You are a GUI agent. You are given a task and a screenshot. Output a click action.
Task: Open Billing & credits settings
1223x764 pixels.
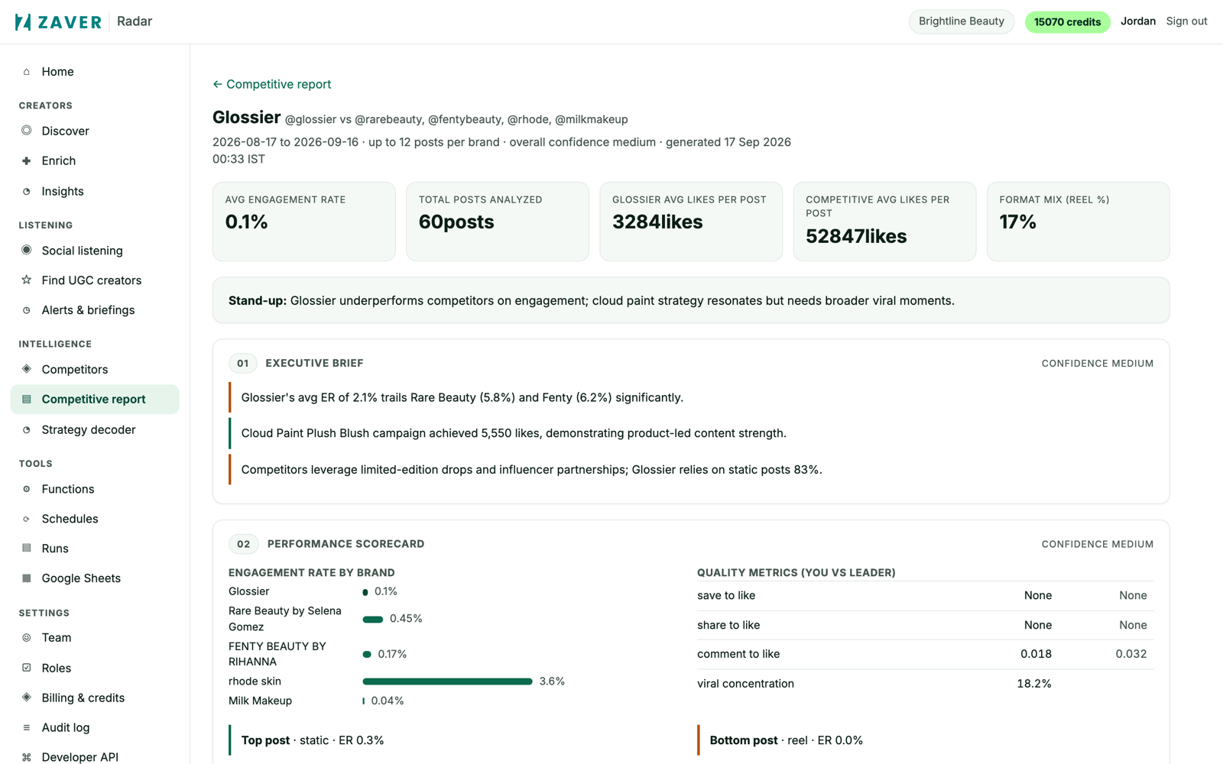pos(95,698)
